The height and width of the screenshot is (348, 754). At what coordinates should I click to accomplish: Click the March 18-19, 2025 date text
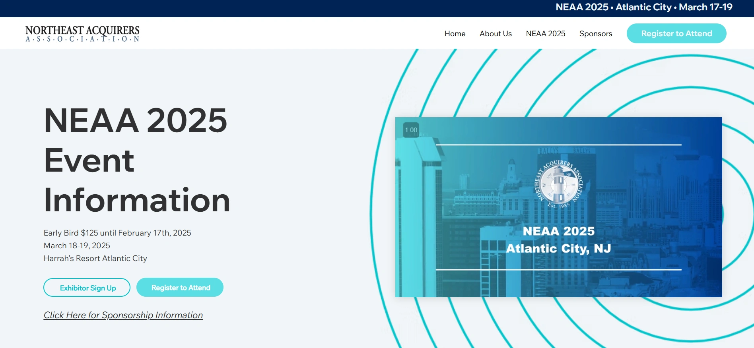[x=77, y=246]
